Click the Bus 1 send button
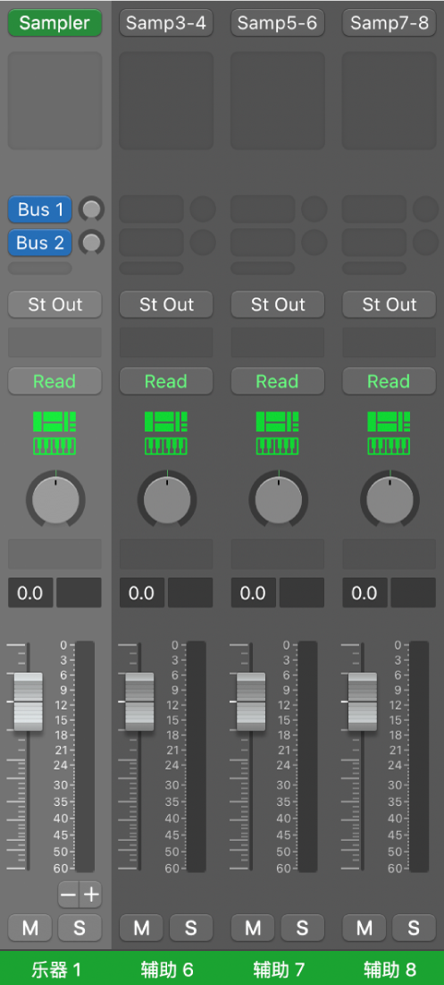444x985 pixels. pos(40,209)
